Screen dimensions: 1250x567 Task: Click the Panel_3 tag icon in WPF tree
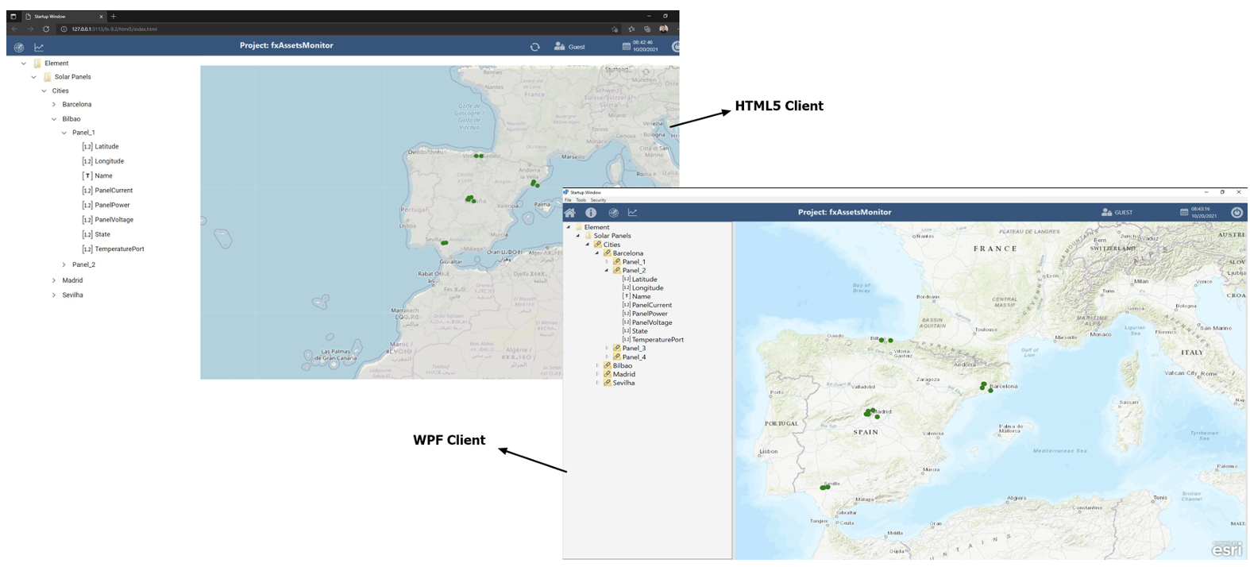(617, 348)
